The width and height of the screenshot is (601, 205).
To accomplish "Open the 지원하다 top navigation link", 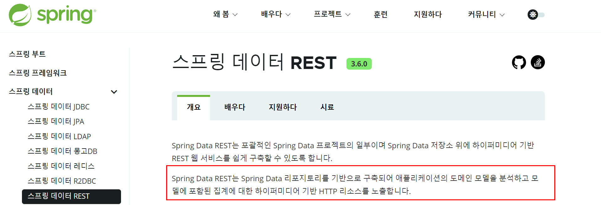I will pyautogui.click(x=428, y=14).
